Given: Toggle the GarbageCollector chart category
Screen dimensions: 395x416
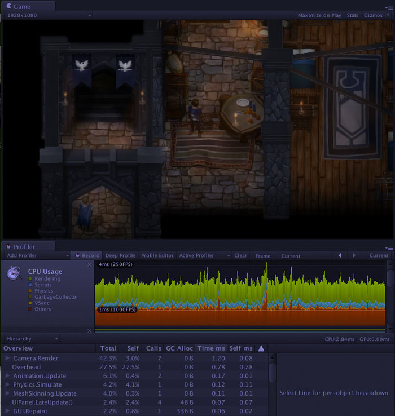Looking at the screenshot, I should [x=53, y=297].
